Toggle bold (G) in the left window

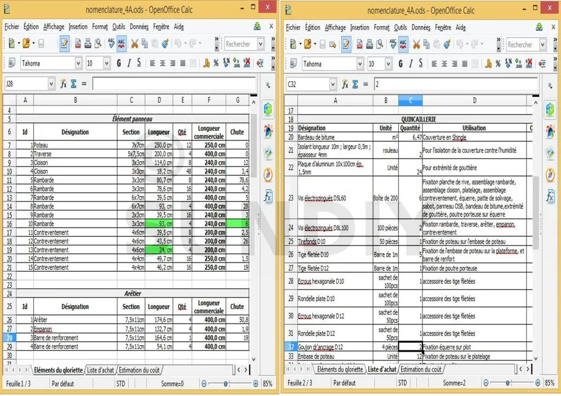(x=119, y=63)
